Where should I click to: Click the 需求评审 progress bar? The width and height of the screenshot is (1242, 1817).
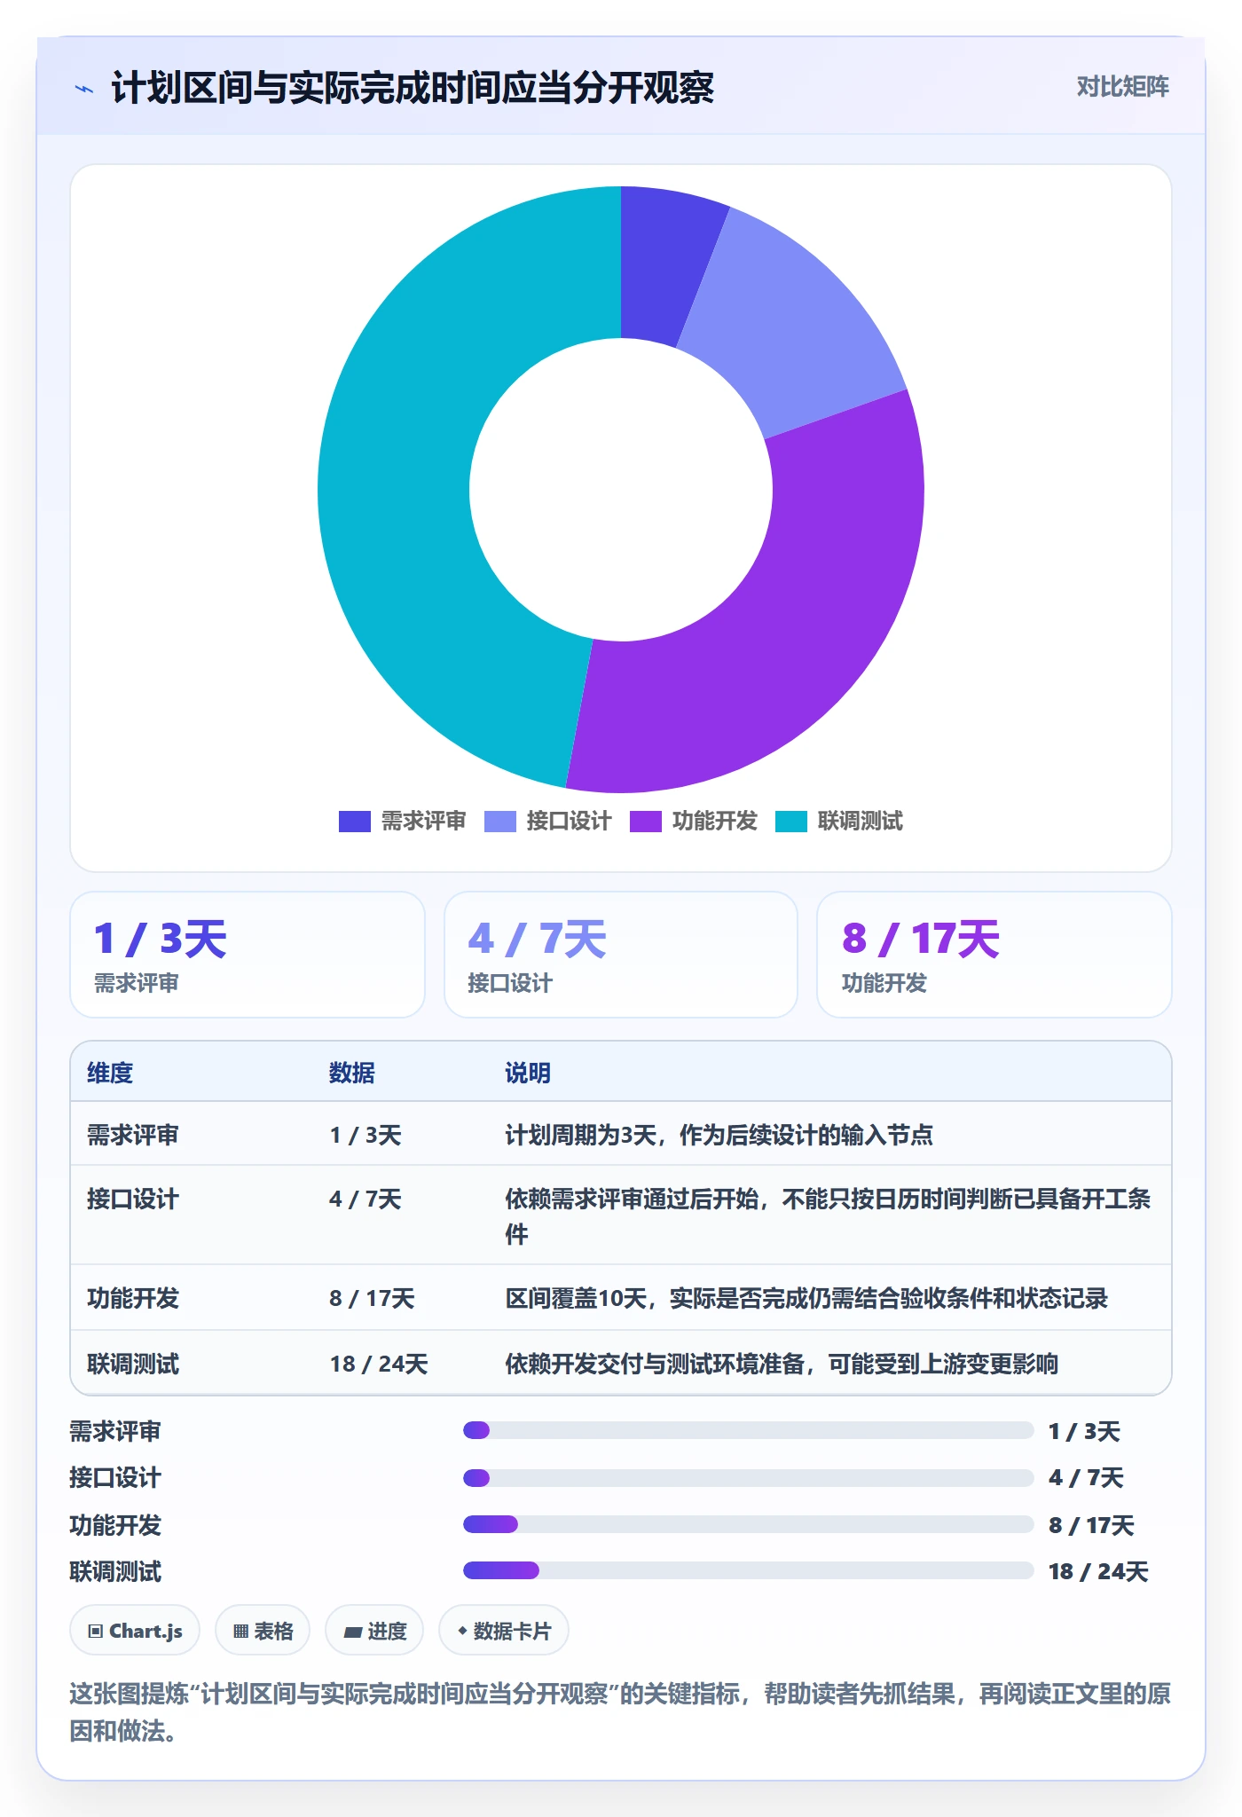click(x=748, y=1430)
